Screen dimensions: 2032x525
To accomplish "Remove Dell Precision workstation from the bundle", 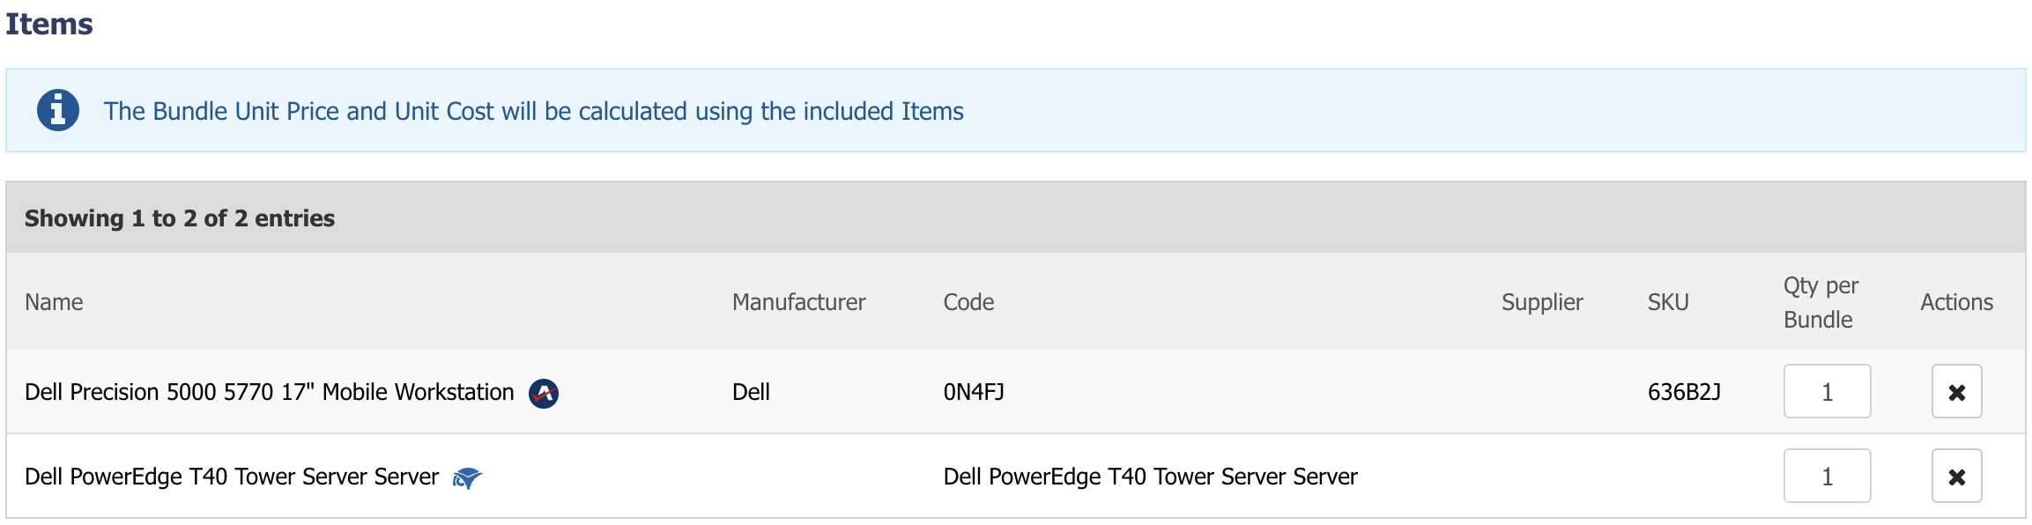I will tap(1956, 392).
